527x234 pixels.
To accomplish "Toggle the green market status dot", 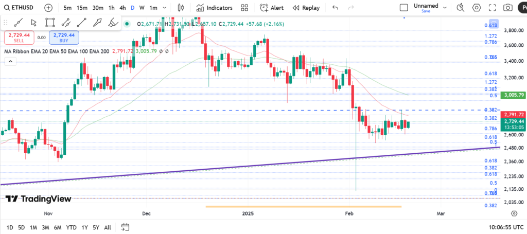I will [127, 24].
